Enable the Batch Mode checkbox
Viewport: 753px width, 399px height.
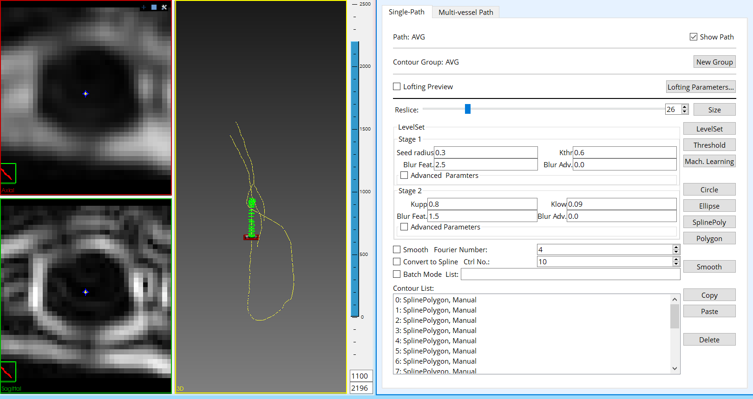[x=397, y=274]
